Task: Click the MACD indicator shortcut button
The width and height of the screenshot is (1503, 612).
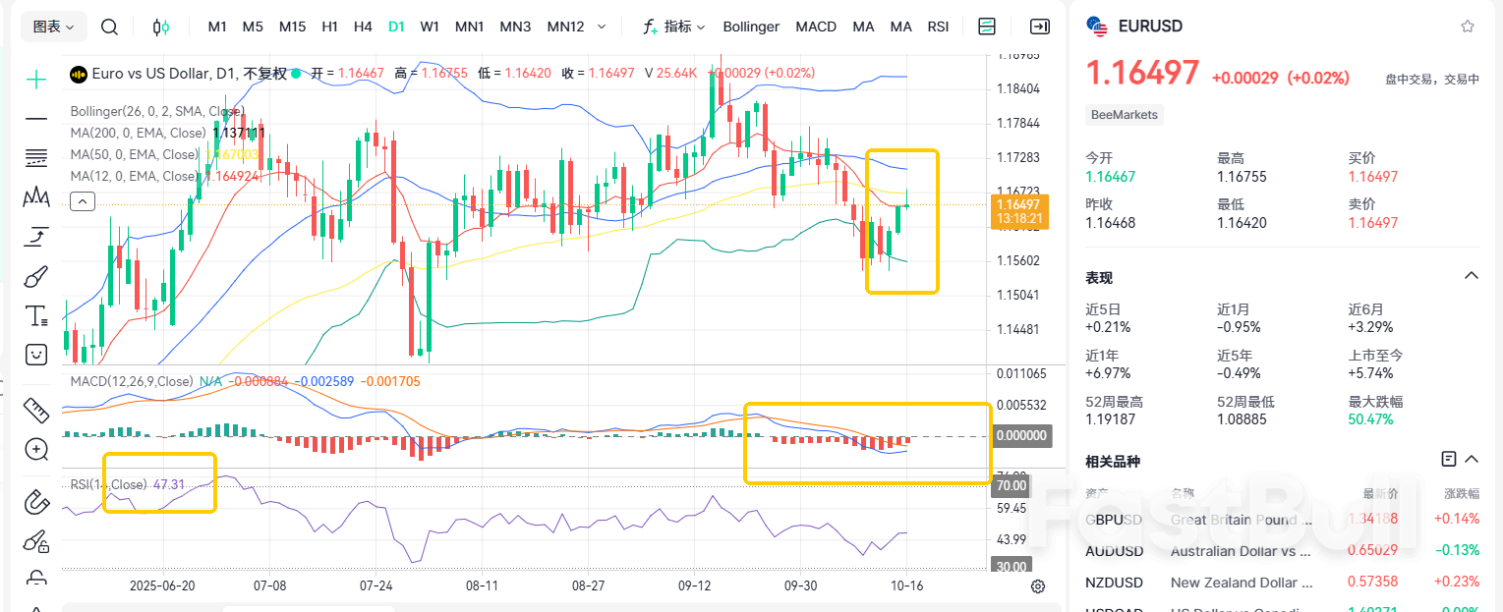Action: click(816, 27)
